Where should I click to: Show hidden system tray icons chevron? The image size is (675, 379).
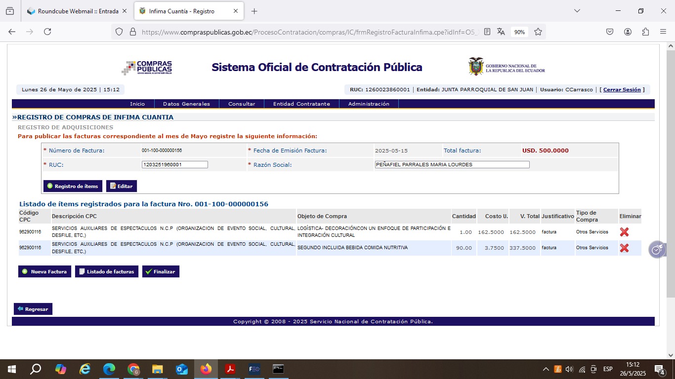[x=546, y=369]
